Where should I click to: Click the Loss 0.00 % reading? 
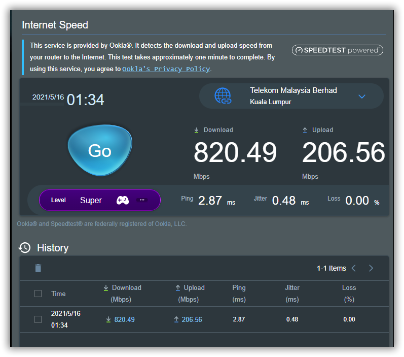[x=353, y=200]
